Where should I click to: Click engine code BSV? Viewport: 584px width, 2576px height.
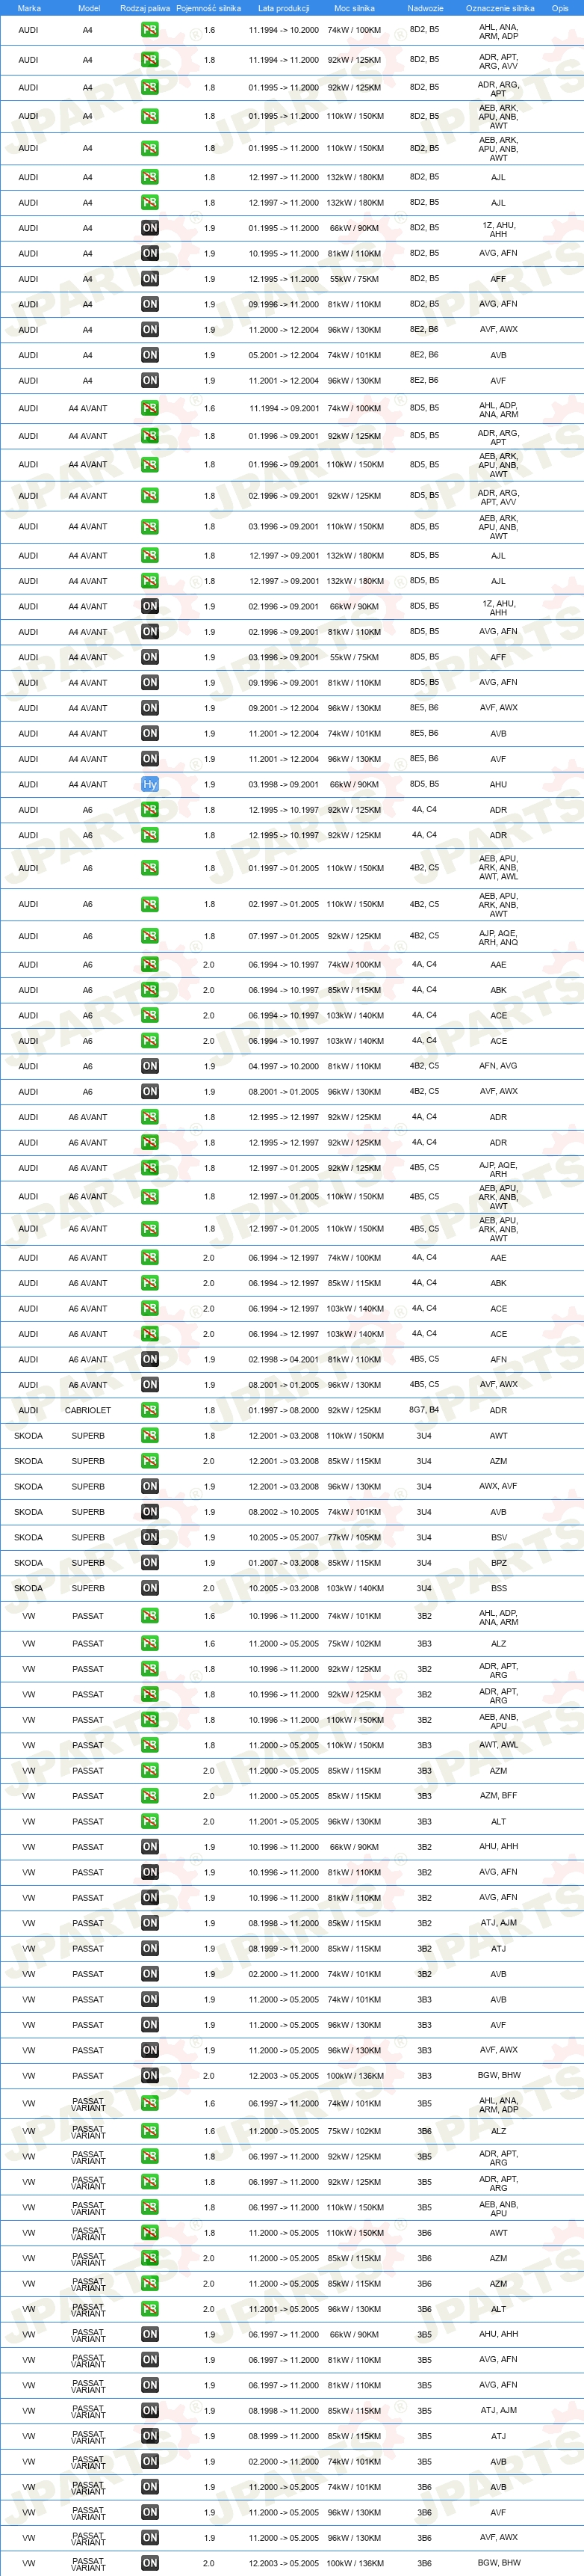click(x=498, y=1537)
